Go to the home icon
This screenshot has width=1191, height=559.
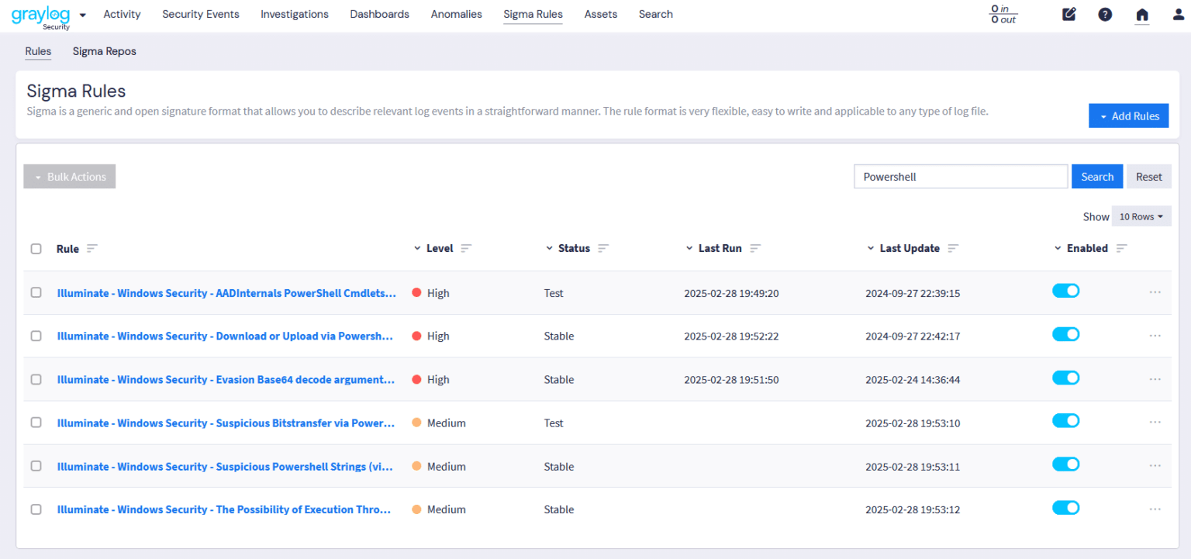1141,14
